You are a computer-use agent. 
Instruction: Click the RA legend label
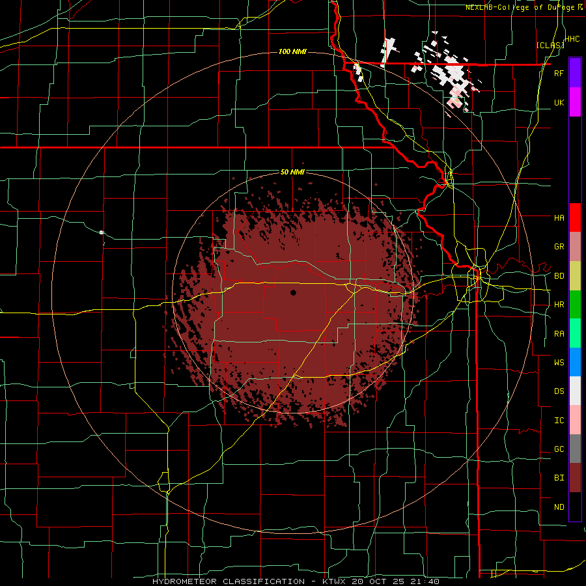coord(559,334)
